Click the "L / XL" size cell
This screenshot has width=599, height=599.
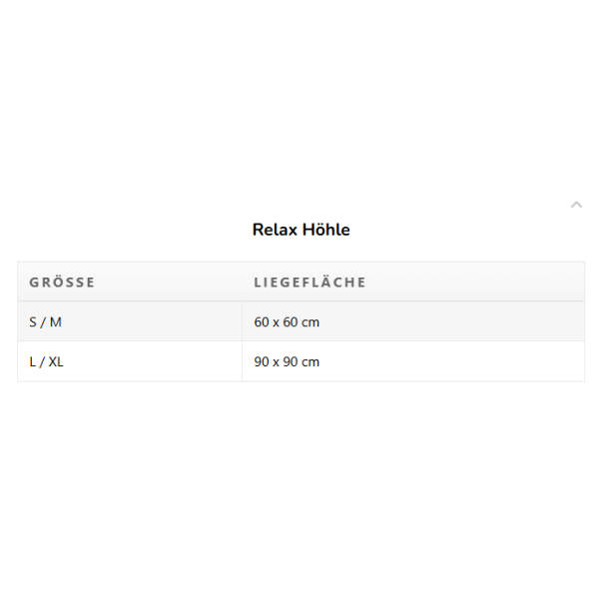click(x=46, y=361)
